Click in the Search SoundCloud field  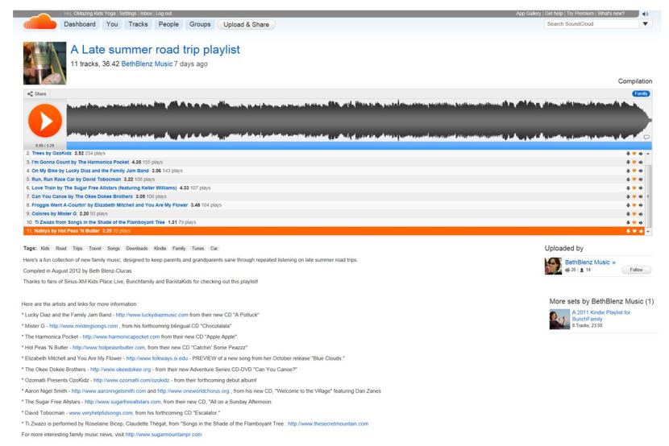pyautogui.click(x=590, y=24)
